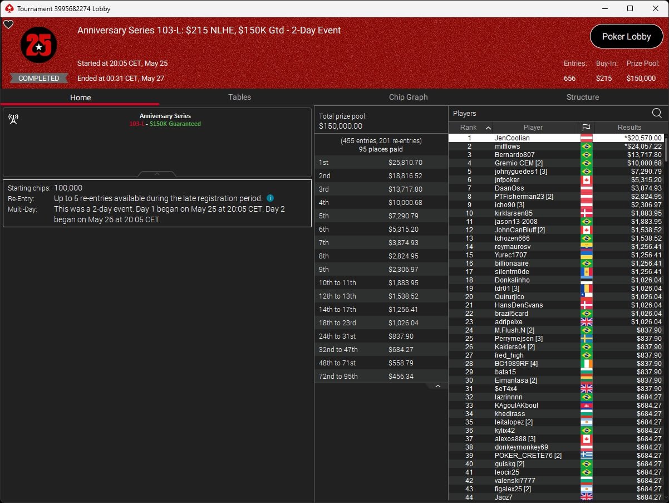Select player Quirurjico
Viewport: 669px width, 503px height.
click(x=557, y=297)
